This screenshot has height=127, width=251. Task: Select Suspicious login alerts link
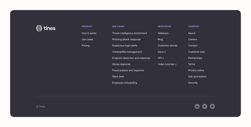tap(125, 46)
